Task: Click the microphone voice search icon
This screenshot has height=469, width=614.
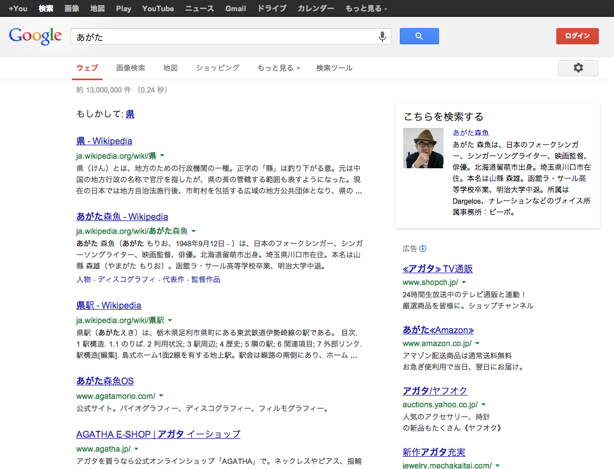Action: [x=382, y=36]
